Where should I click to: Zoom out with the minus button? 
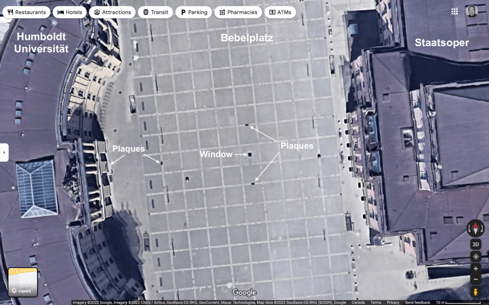pos(476,279)
